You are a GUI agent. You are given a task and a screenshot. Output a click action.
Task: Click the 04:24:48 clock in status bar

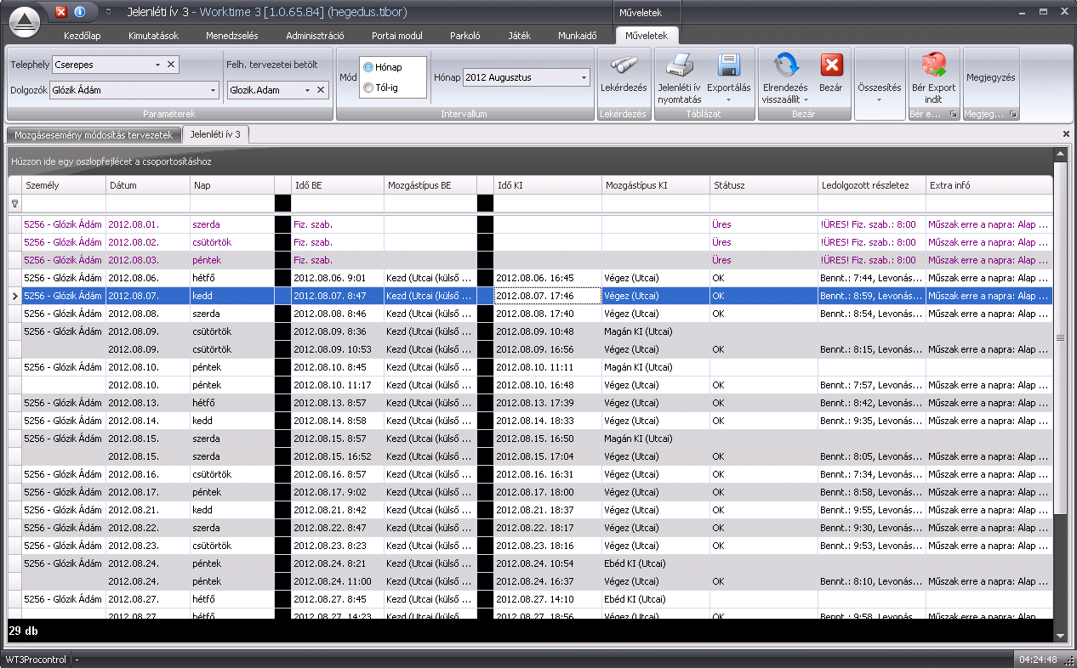pyautogui.click(x=1040, y=660)
